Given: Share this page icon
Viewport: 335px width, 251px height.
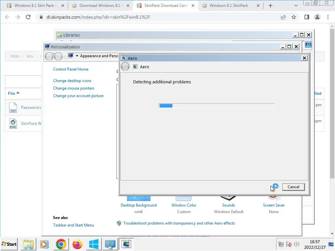Looking at the screenshot, I should (x=283, y=17).
